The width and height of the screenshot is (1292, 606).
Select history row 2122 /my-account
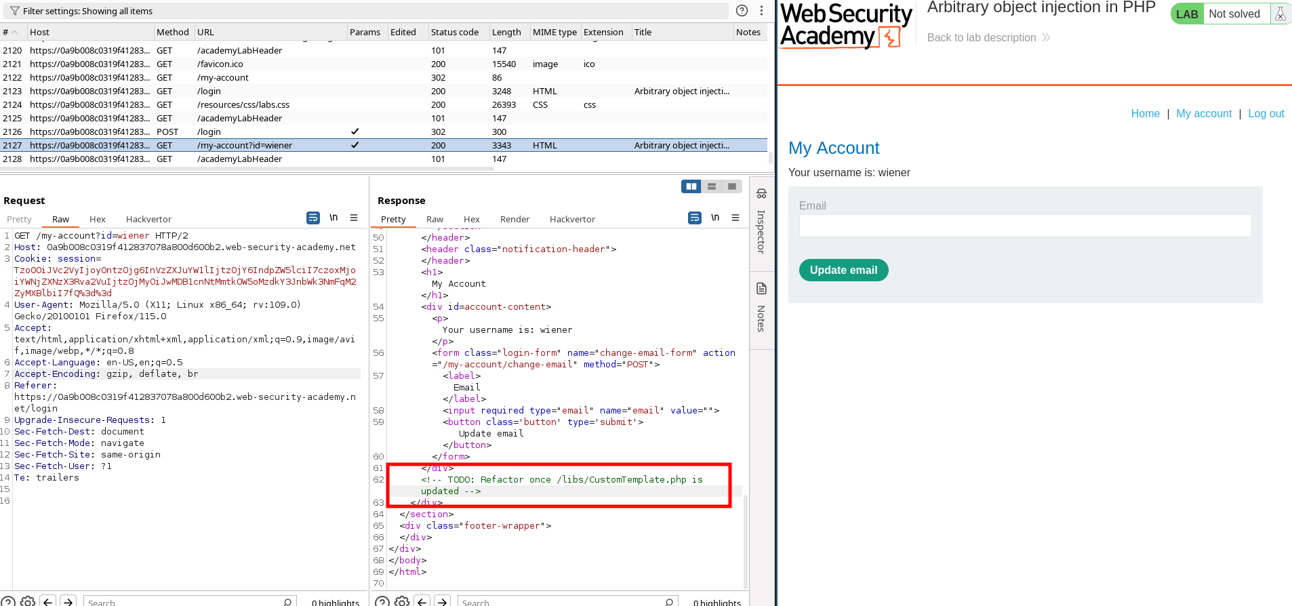click(384, 77)
